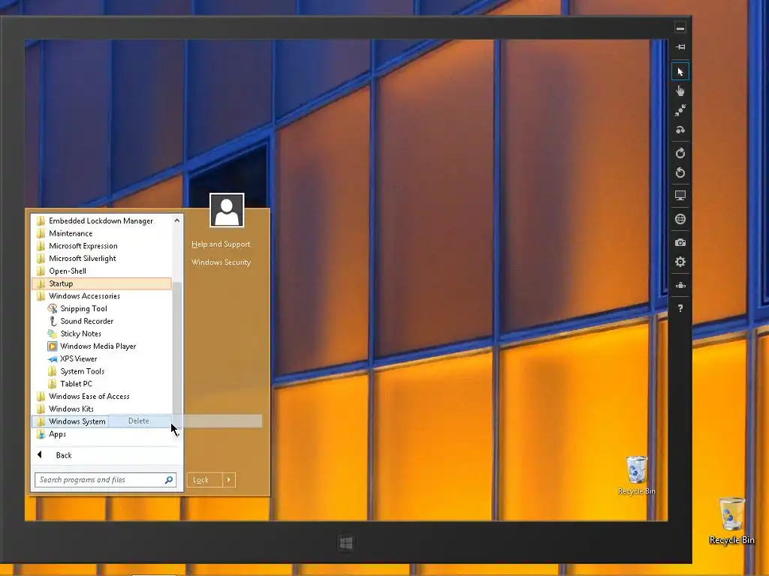
Task: Expand the Maintenance folder
Action: coord(101,234)
